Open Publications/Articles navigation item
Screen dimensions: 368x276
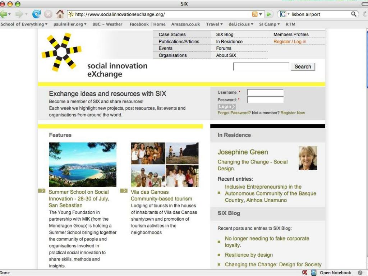(179, 42)
